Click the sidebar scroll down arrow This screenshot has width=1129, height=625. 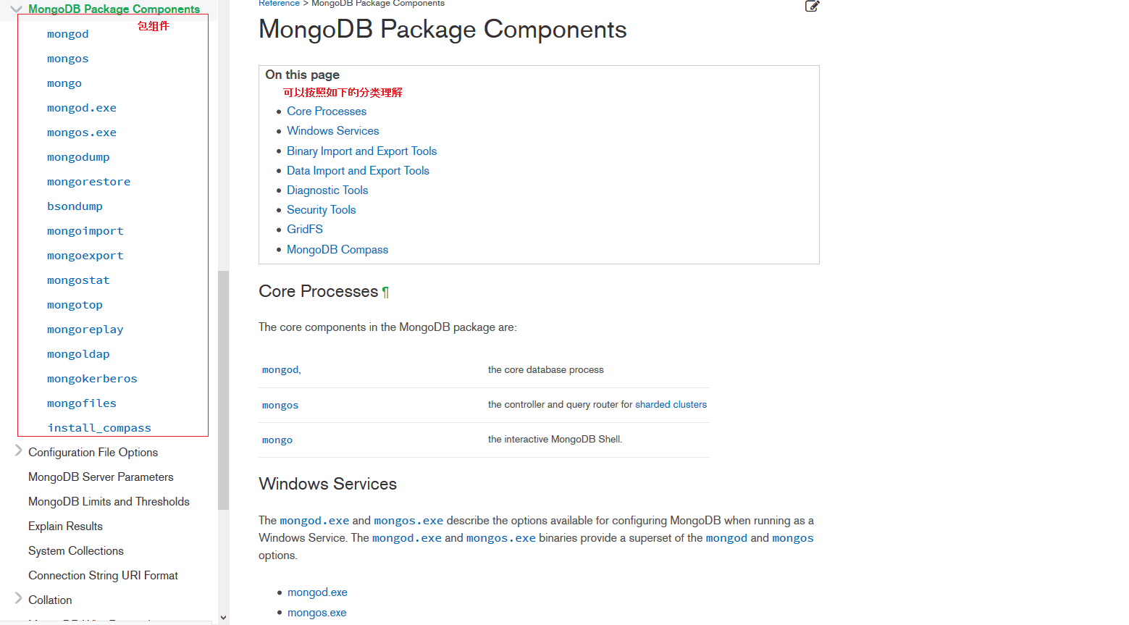pos(223,618)
